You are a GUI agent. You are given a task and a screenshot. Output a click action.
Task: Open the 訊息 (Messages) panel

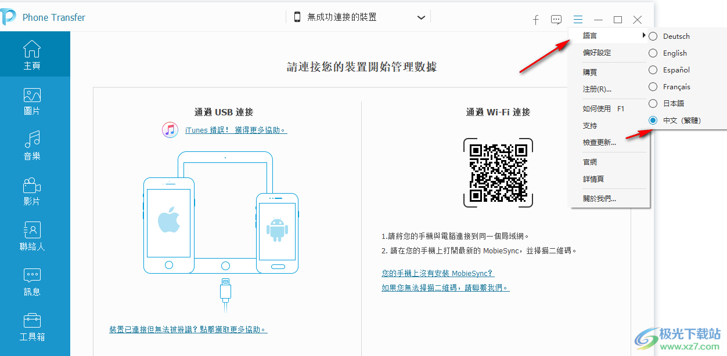pyautogui.click(x=32, y=281)
